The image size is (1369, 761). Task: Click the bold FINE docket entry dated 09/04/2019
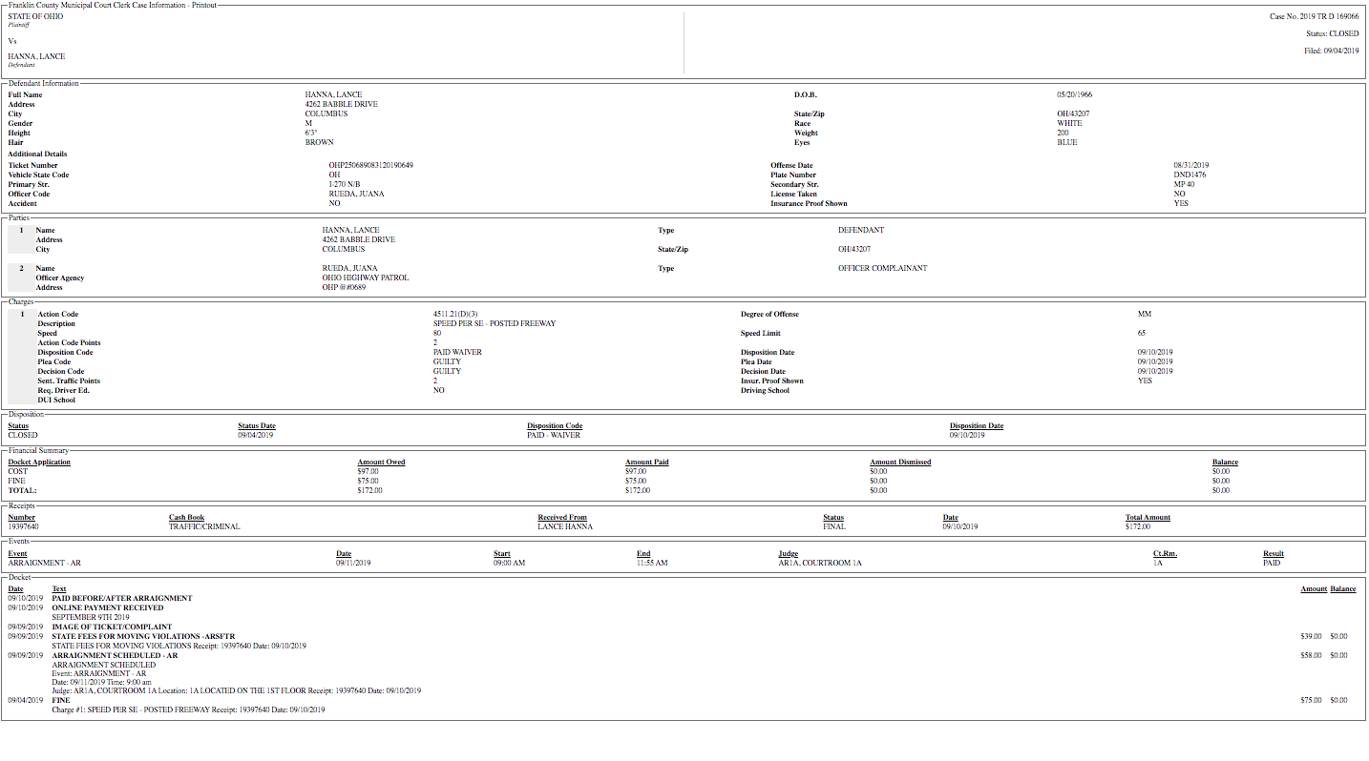(61, 700)
